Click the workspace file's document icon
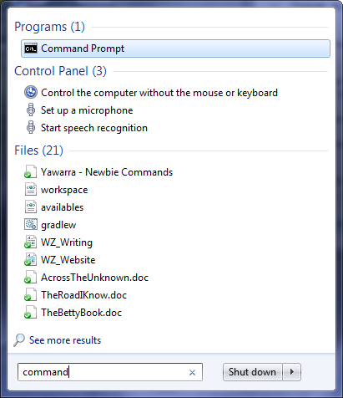Screen dimensions: 343x398 pyautogui.click(x=31, y=189)
